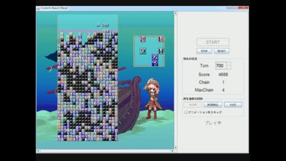Click the vertical scrollbar down arrow
The width and height of the screenshot is (286, 161).
(175, 147)
